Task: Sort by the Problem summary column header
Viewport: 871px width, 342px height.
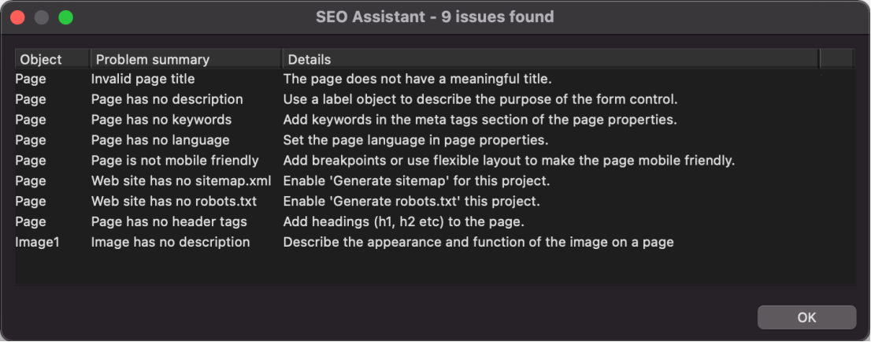Action: [x=186, y=60]
